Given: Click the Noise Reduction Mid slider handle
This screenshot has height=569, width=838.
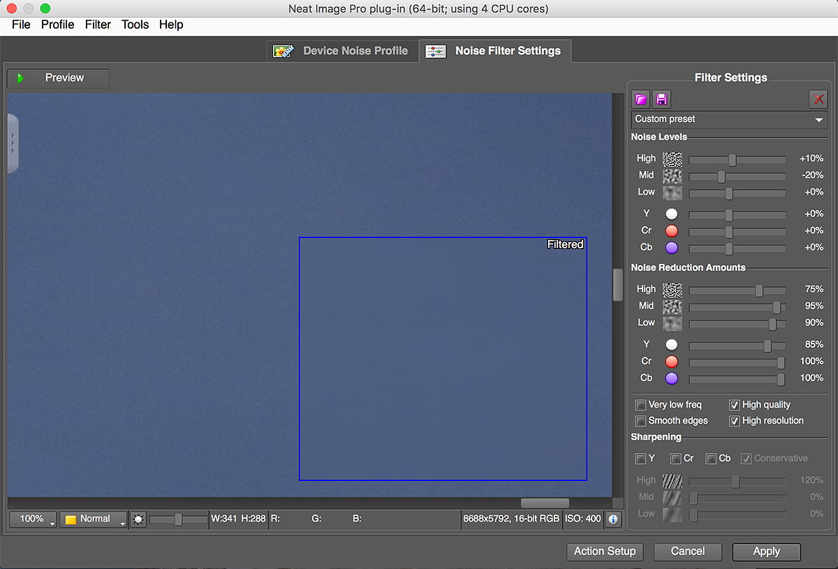Looking at the screenshot, I should (x=777, y=307).
